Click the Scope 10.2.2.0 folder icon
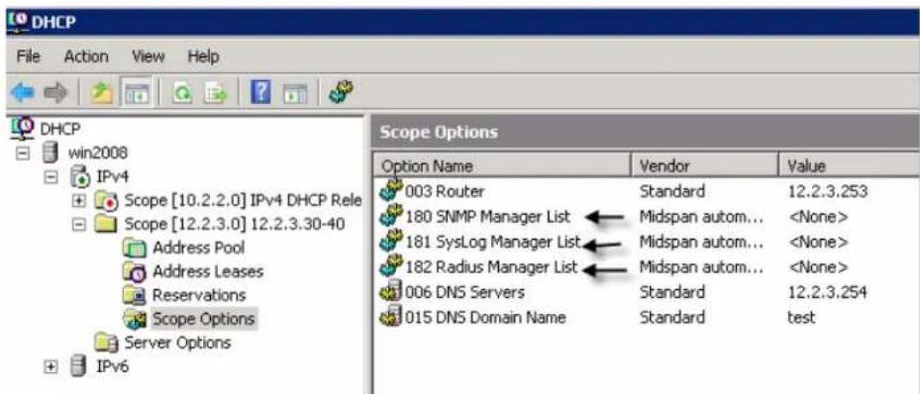 tap(106, 200)
